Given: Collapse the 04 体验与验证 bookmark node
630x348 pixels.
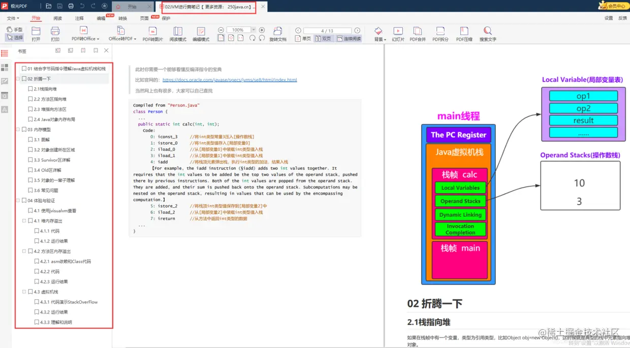Looking at the screenshot, I should pos(18,201).
